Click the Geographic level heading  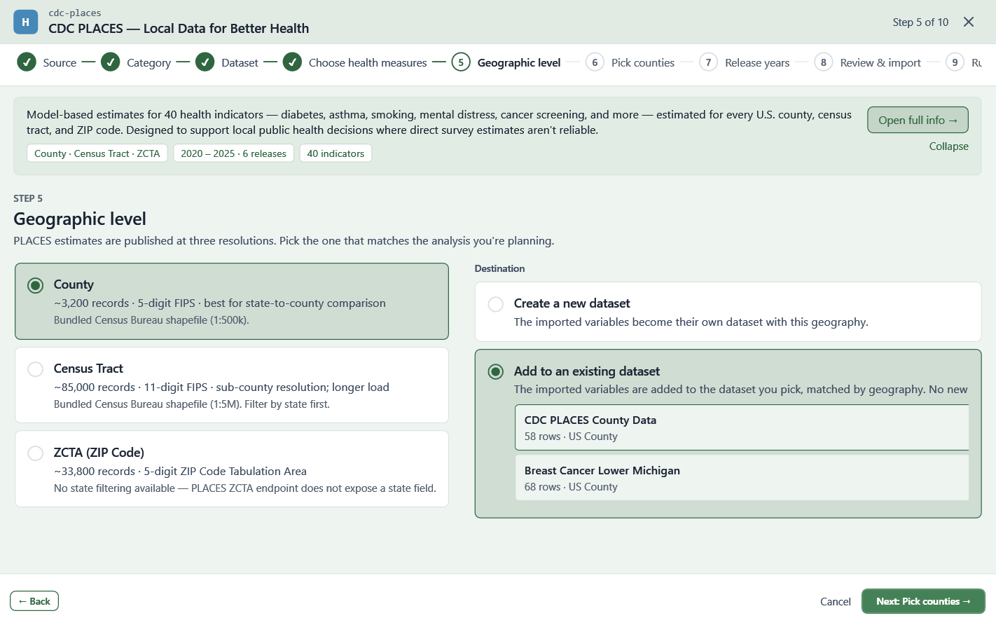click(80, 219)
